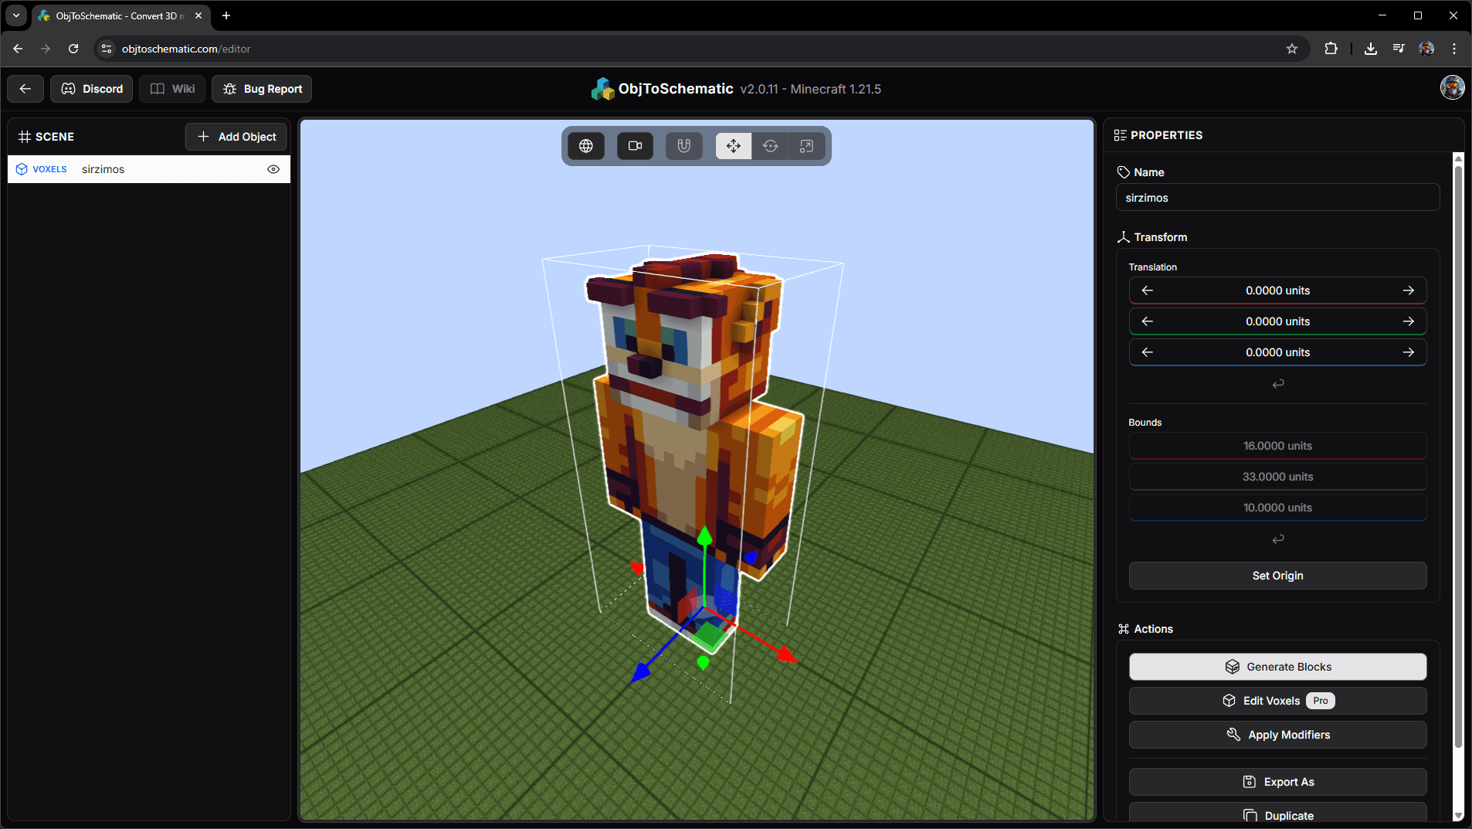Open media controls icon in browser toolbar
This screenshot has height=829, width=1472.
(x=1399, y=49)
